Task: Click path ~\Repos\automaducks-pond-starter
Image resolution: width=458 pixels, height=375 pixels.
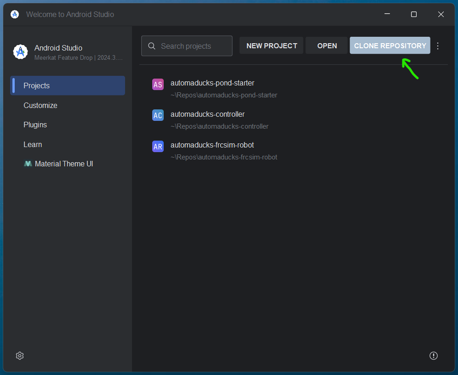Action: (x=224, y=95)
